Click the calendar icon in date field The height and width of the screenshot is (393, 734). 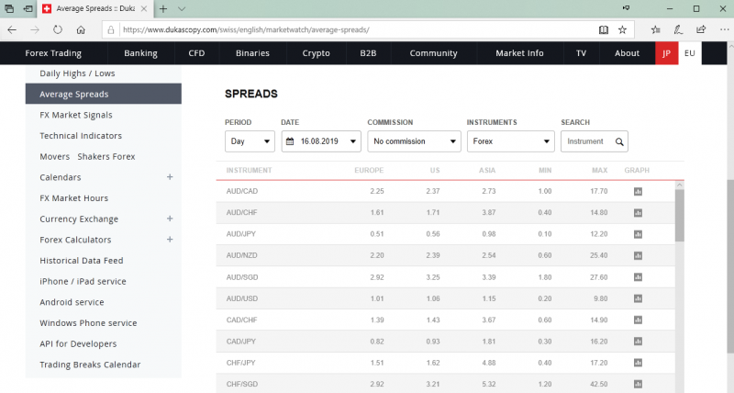coord(290,141)
